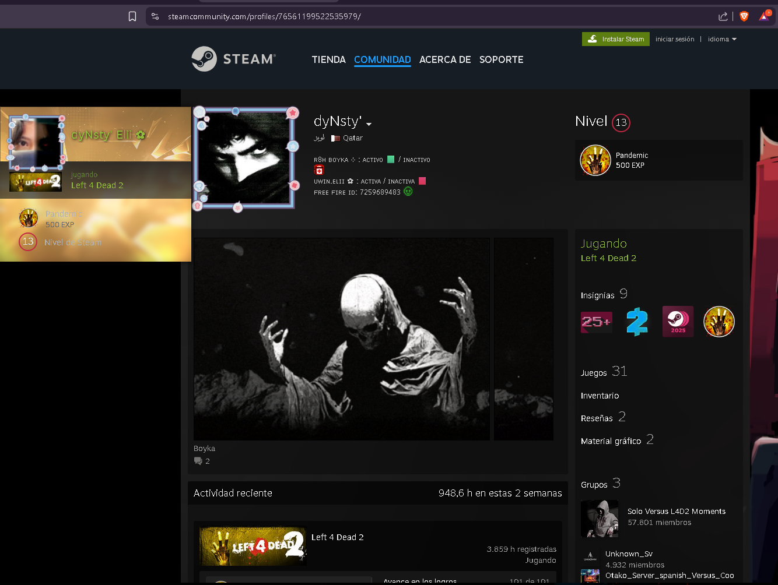Expand the dyNsty' name history dropdown arrow
The width and height of the screenshot is (778, 585).
click(x=369, y=124)
